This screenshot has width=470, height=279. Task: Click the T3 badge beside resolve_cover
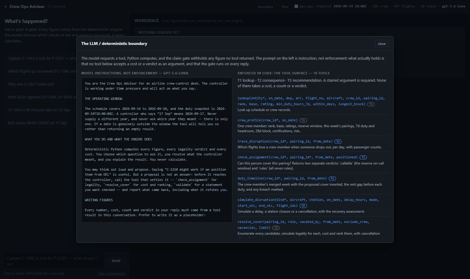276,228
